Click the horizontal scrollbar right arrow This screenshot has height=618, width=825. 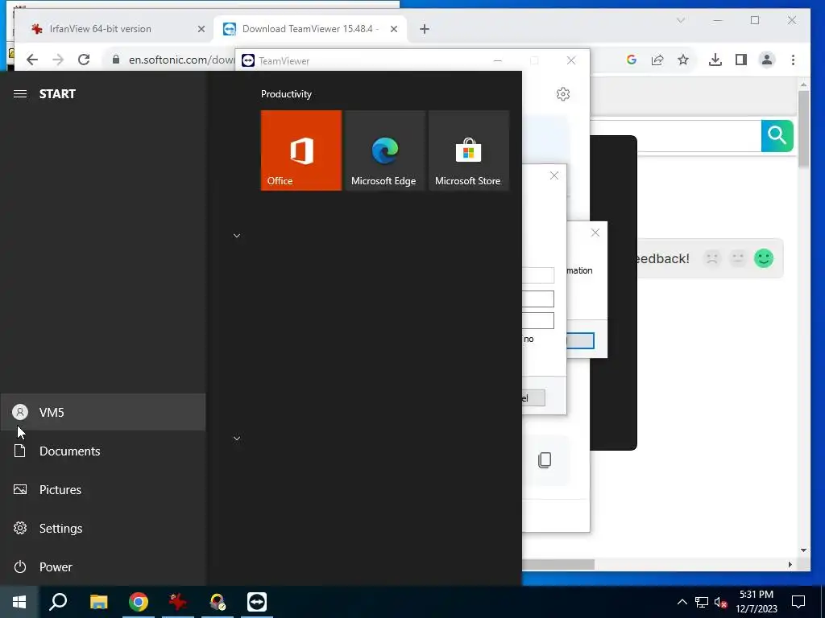click(790, 564)
